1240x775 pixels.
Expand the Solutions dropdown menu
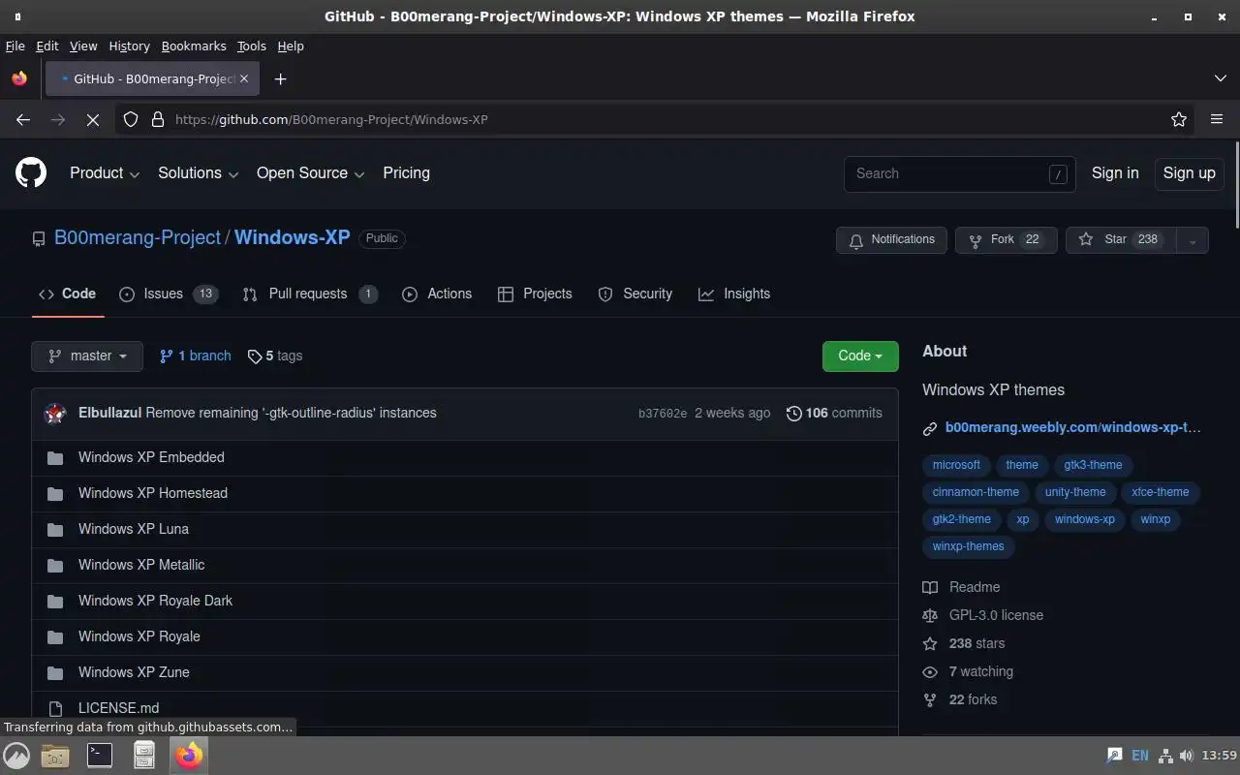pyautogui.click(x=198, y=173)
